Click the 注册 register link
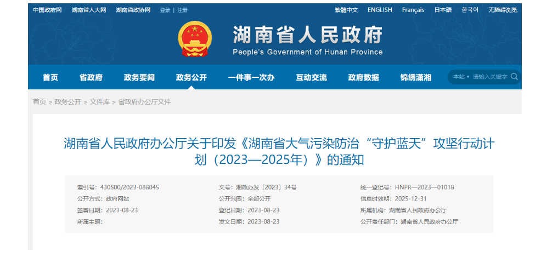 (x=182, y=10)
